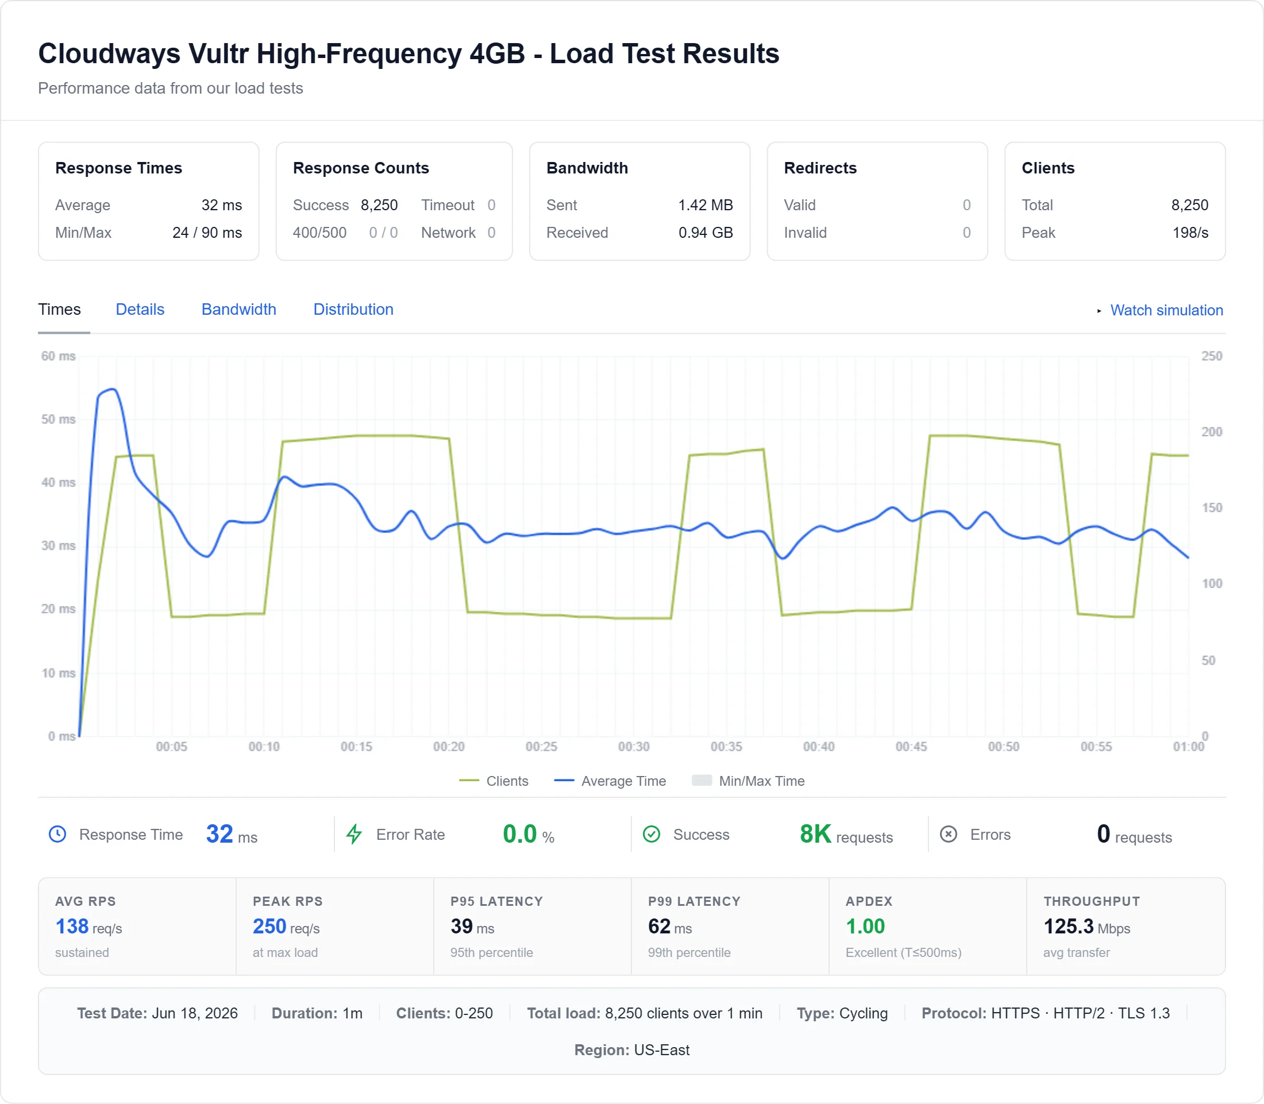This screenshot has height=1104, width=1264.
Task: Click the 0.94 GB Received value
Action: (x=706, y=233)
